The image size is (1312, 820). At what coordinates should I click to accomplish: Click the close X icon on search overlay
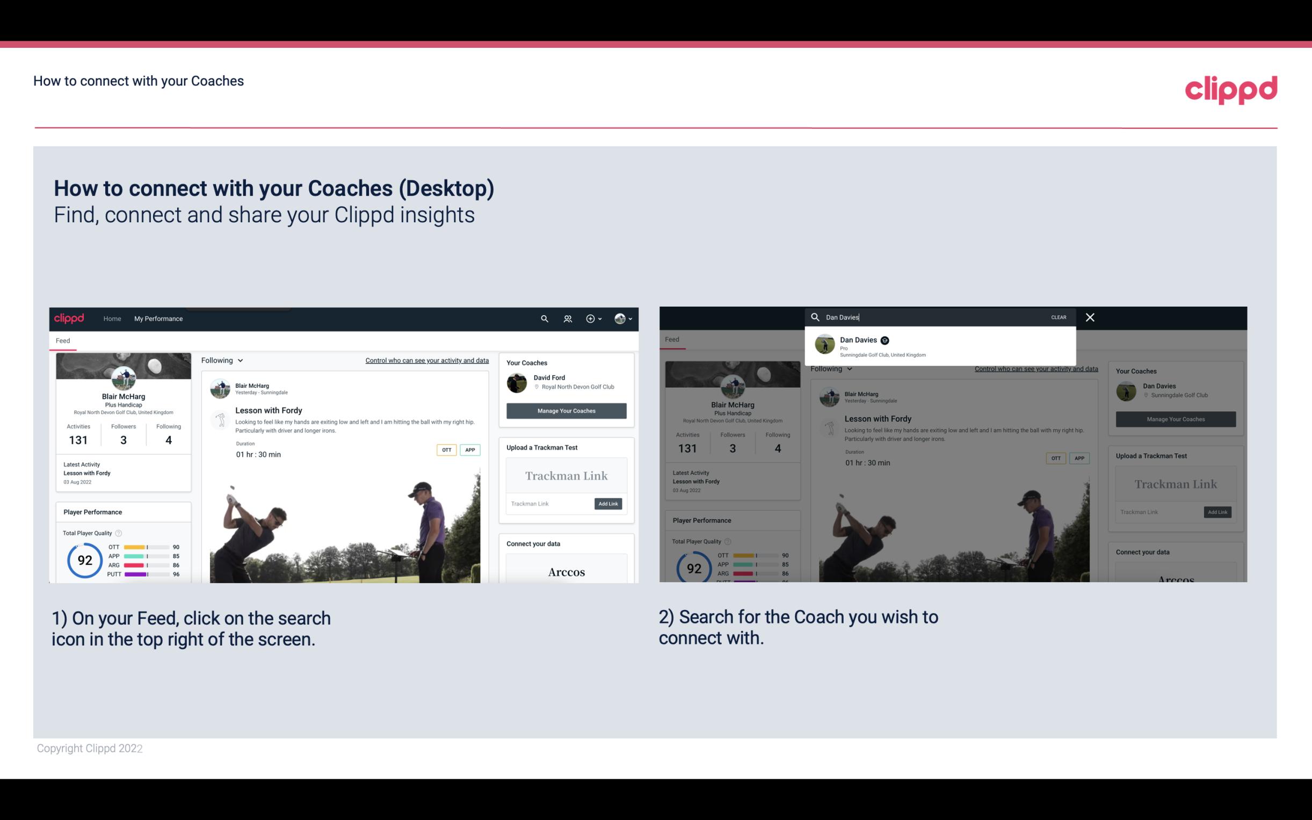[1090, 316]
